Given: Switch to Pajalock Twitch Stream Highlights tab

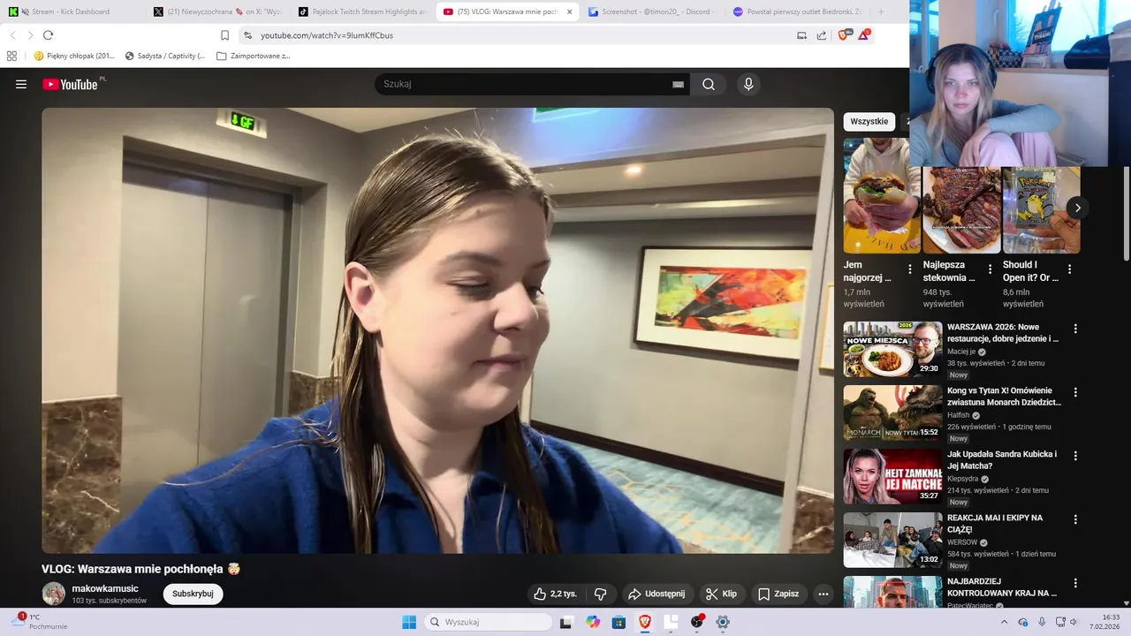Looking at the screenshot, I should 362,11.
